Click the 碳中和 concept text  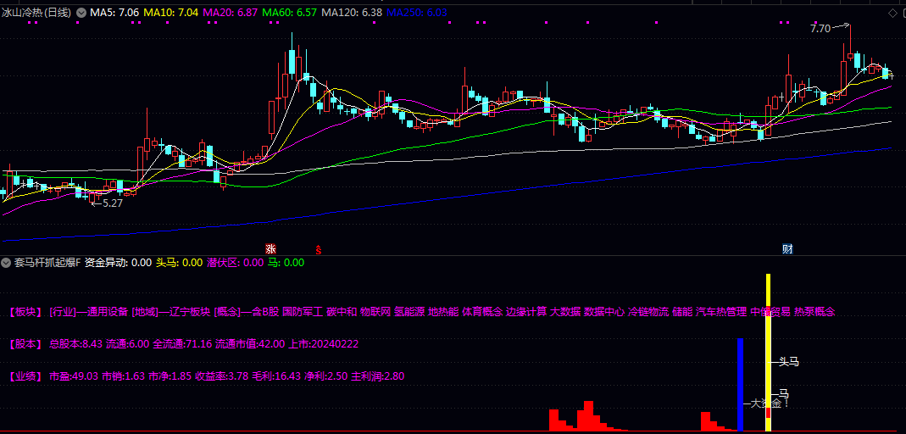point(342,312)
